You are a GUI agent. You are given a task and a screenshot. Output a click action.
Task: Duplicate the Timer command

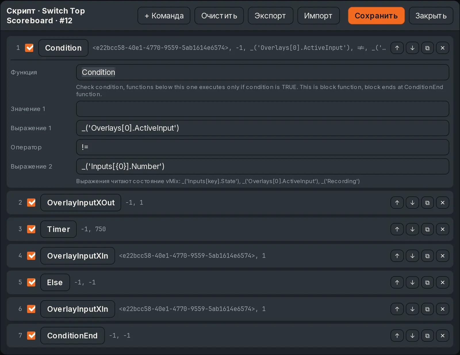pyautogui.click(x=428, y=229)
